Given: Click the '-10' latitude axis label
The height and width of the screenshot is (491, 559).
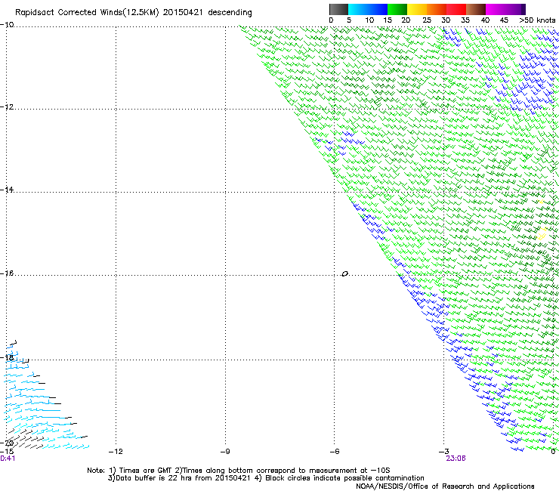Looking at the screenshot, I should (7, 25).
